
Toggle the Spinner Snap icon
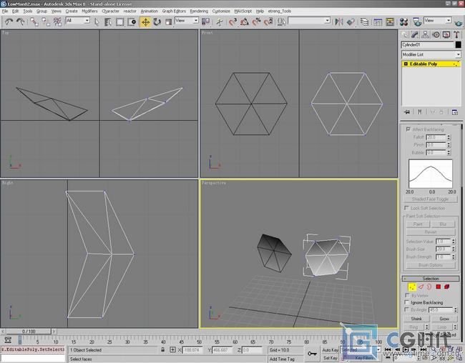tap(268, 21)
